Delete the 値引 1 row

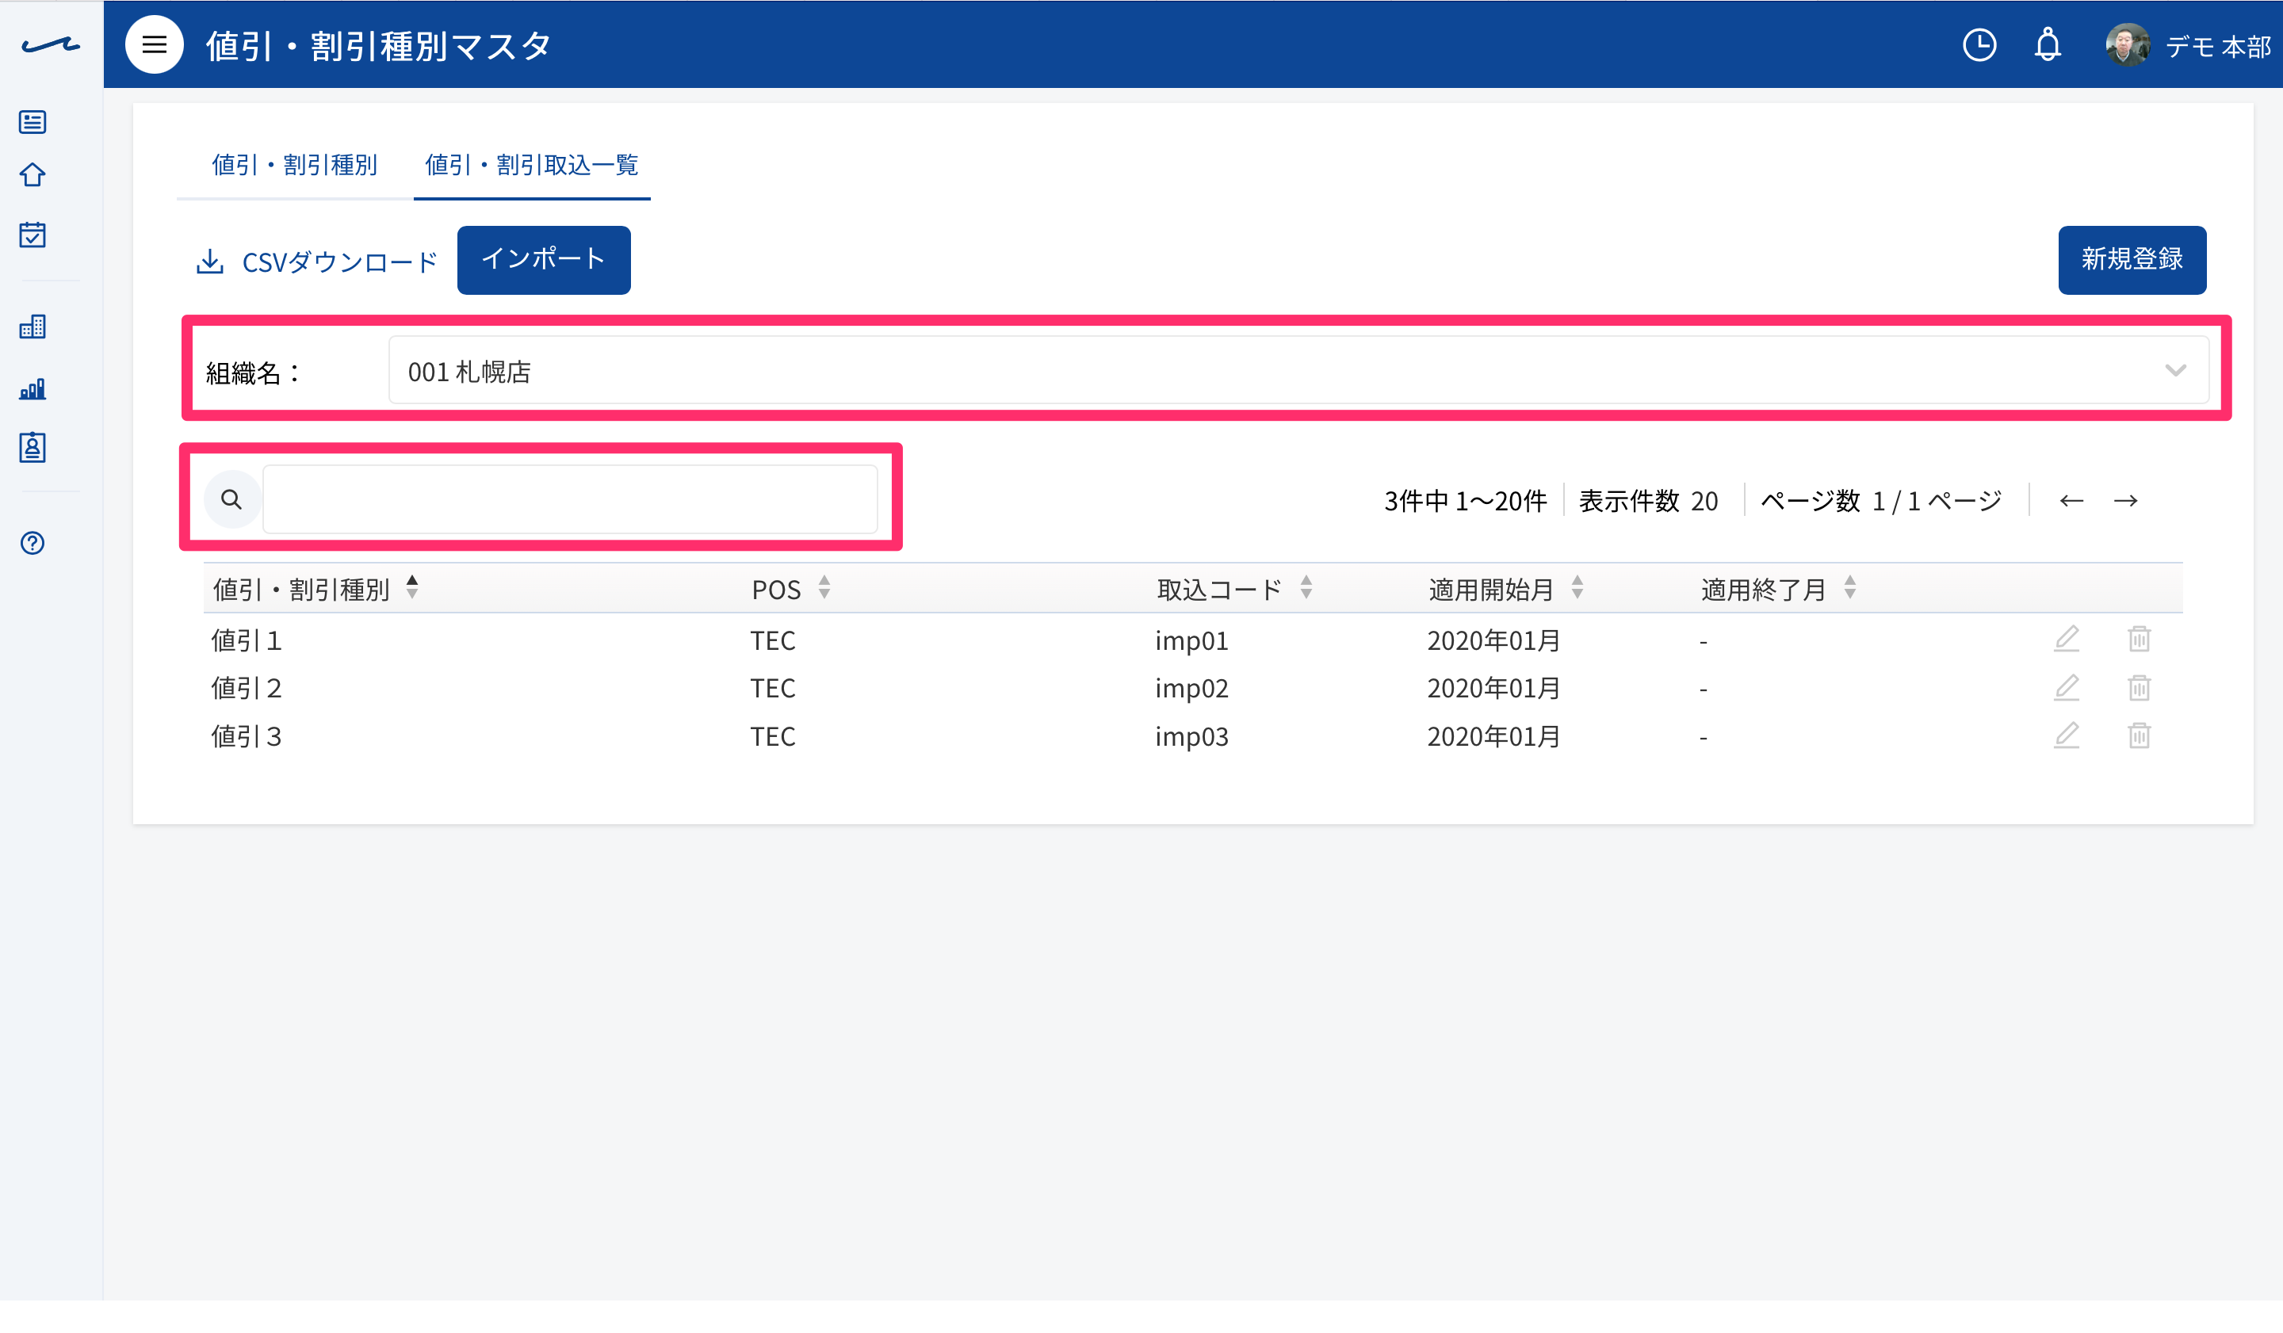click(x=2139, y=640)
